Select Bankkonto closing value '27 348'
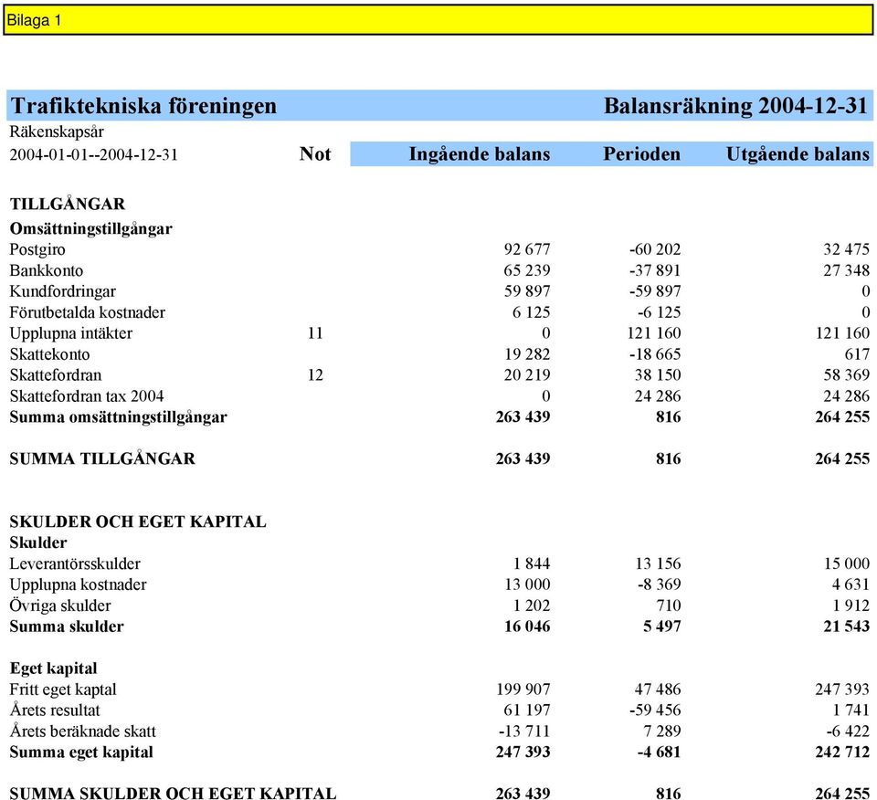This screenshot has width=877, height=800. (x=846, y=270)
